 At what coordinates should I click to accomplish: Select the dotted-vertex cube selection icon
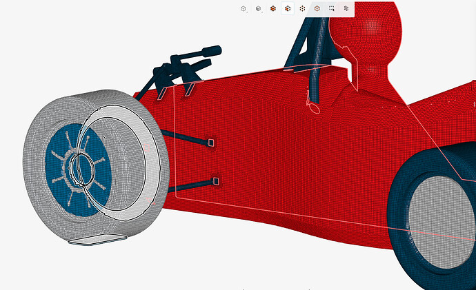tap(302, 9)
